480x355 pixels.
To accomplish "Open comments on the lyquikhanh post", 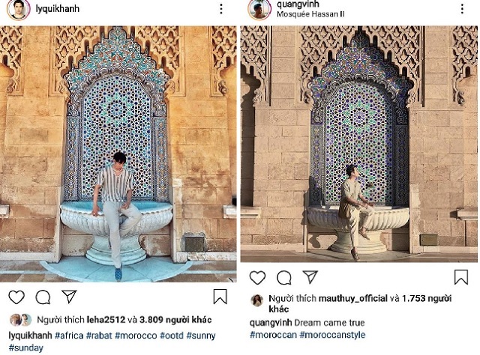I will [x=43, y=297].
